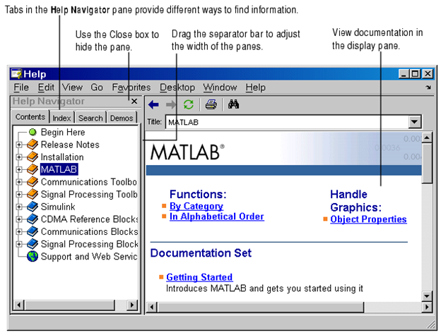The image size is (441, 335).
Task: Click the green refresh icon
Action: tap(189, 104)
